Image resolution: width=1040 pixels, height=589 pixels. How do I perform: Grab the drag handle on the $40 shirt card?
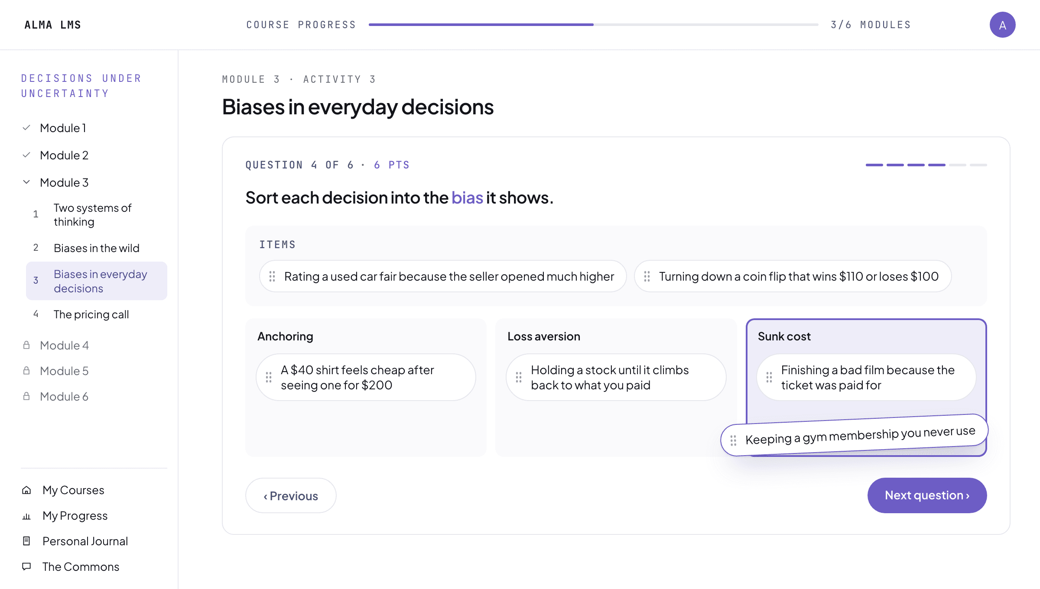[269, 377]
